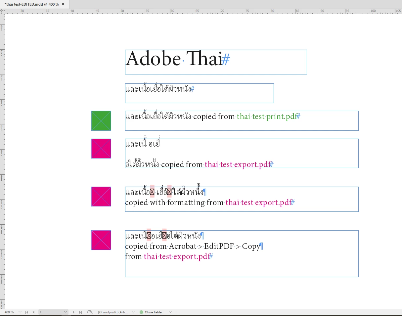This screenshot has height=316, width=402.
Task: Click 'copied from Acrobat > EditPDF > Copy' line
Action: pos(192,247)
